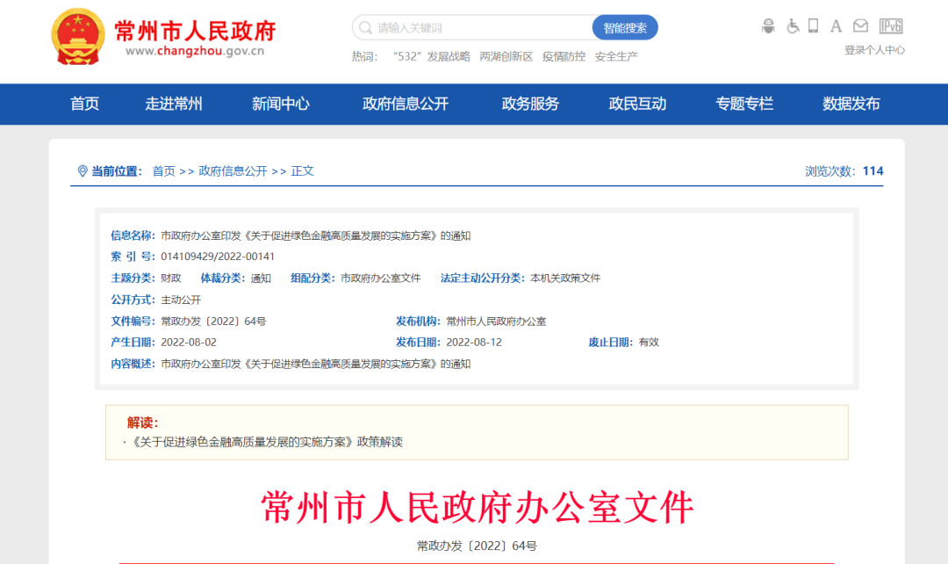The image size is (948, 564).
Task: Open the 数据发布 navigation section
Action: click(x=851, y=104)
